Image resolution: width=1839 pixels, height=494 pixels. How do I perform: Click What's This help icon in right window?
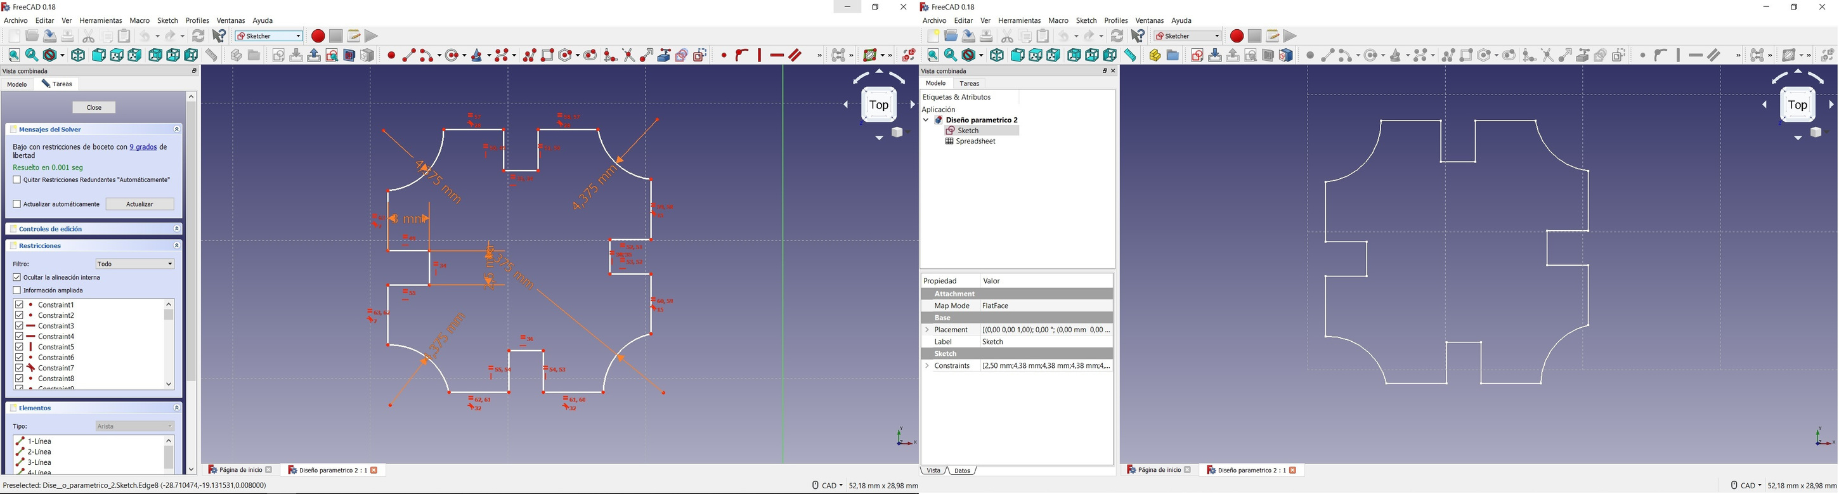click(x=1139, y=36)
